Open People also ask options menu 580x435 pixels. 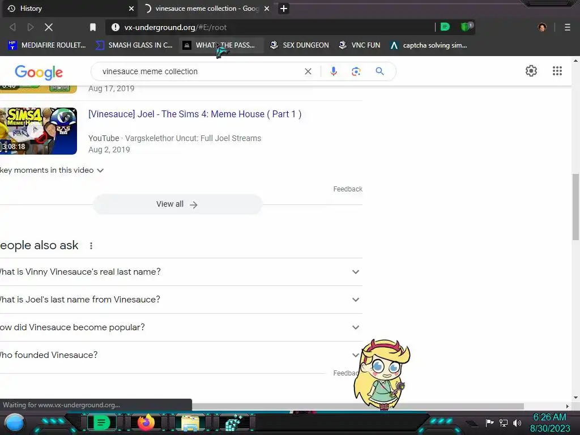(91, 246)
